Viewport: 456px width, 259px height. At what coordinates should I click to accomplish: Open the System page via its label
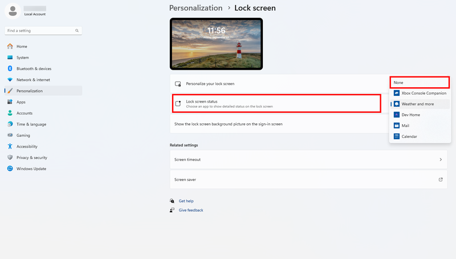coord(23,58)
